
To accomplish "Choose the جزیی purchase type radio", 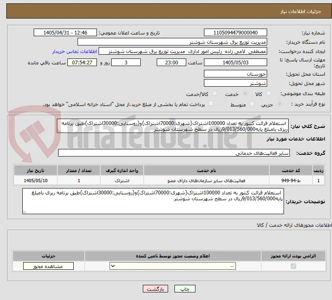I will point(279,104).
